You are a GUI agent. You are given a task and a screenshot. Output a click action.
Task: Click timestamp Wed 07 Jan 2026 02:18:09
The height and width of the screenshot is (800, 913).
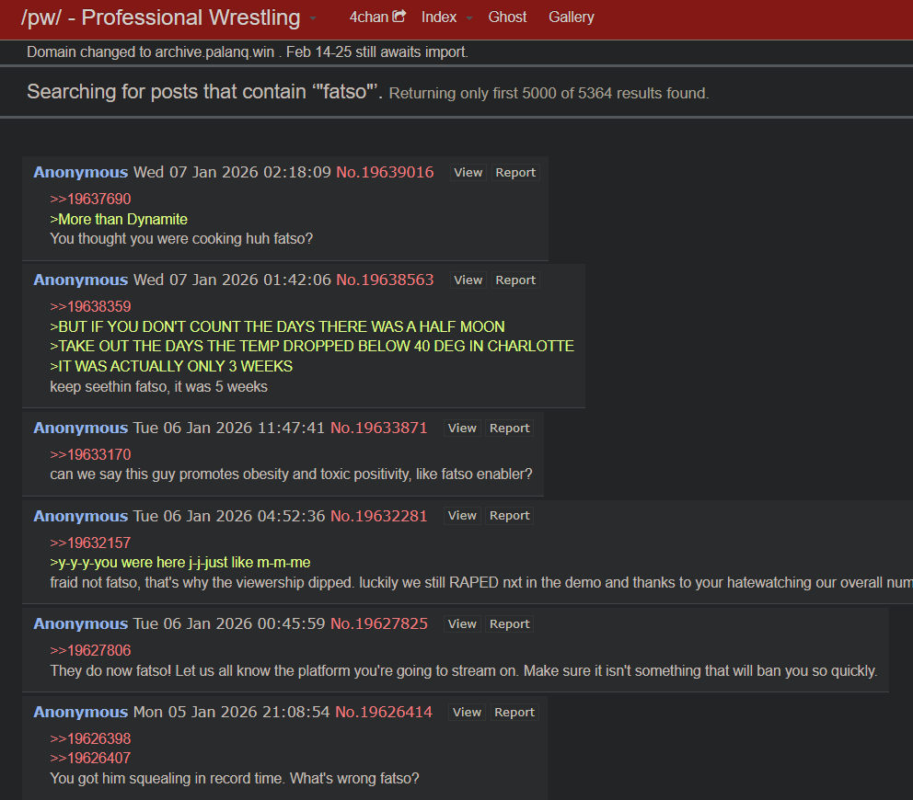232,172
